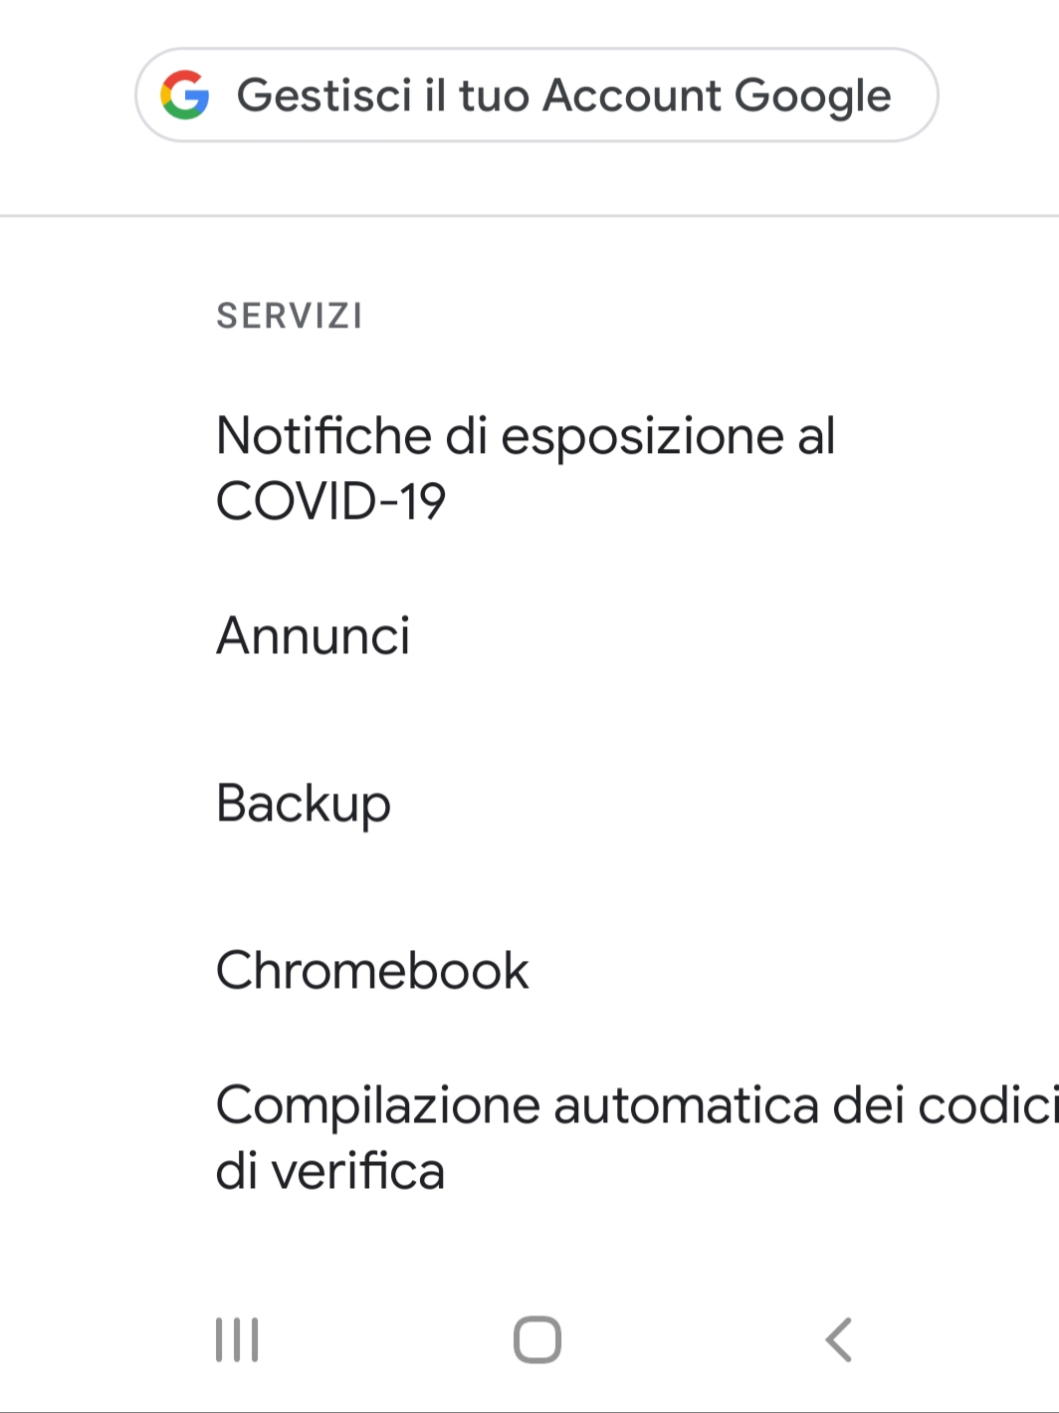Open recent apps with three-bars icon
The width and height of the screenshot is (1059, 1413).
(237, 1339)
